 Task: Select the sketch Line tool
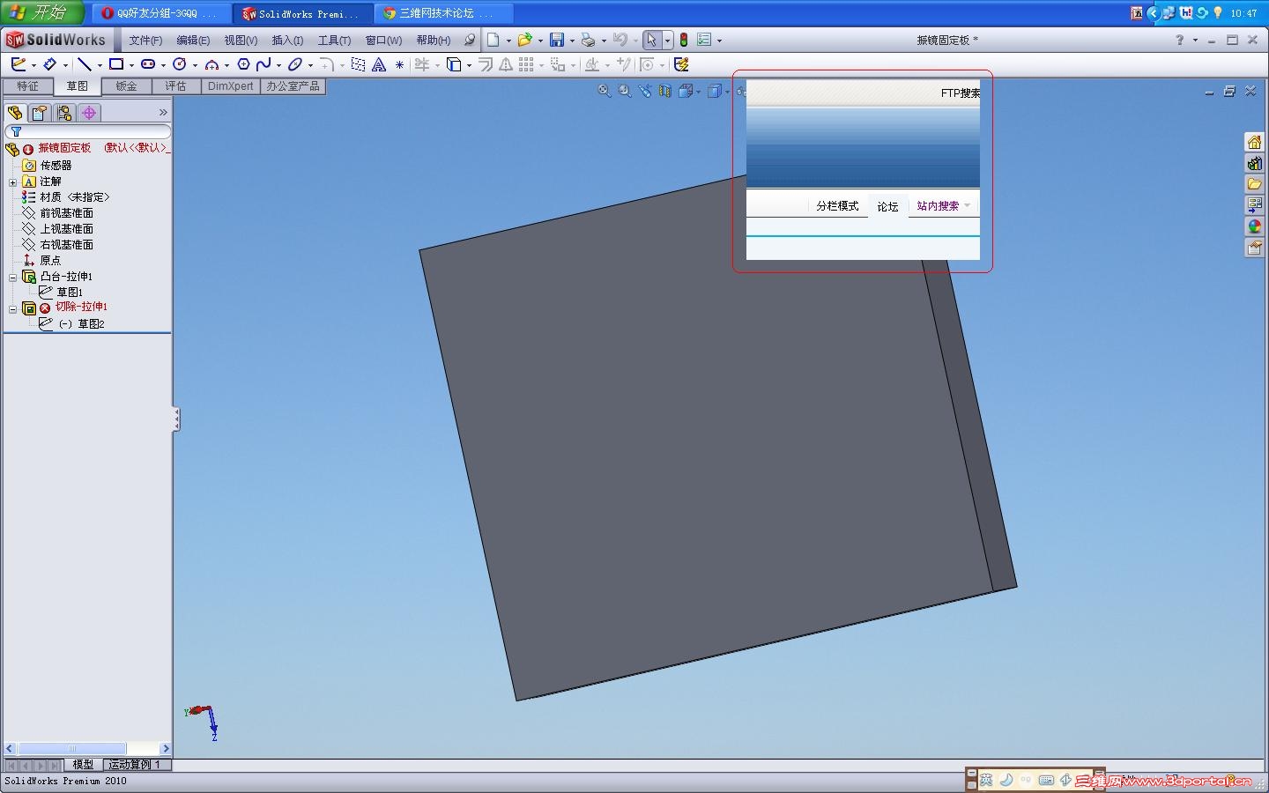point(85,64)
